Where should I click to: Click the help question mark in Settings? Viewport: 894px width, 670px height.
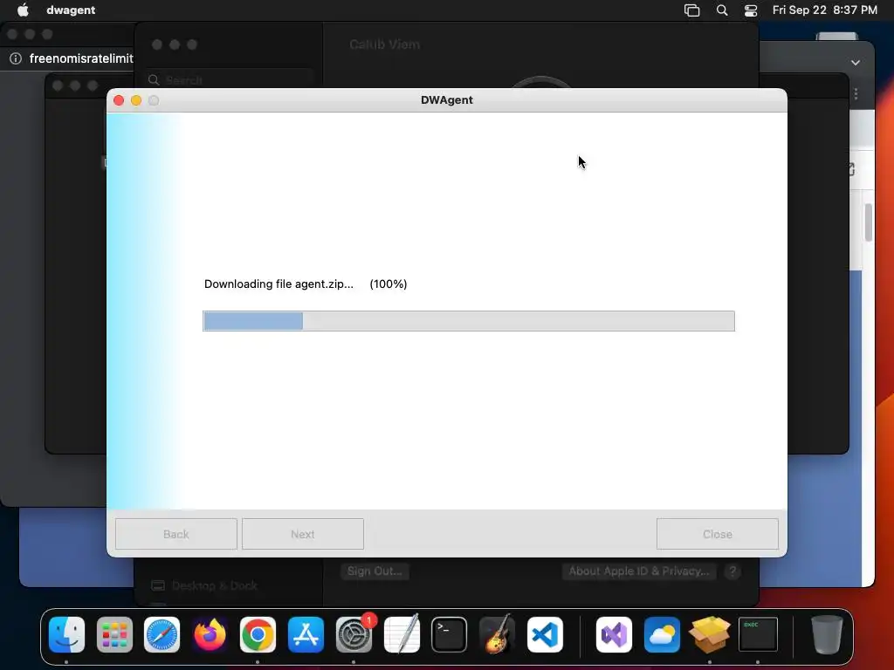[732, 571]
